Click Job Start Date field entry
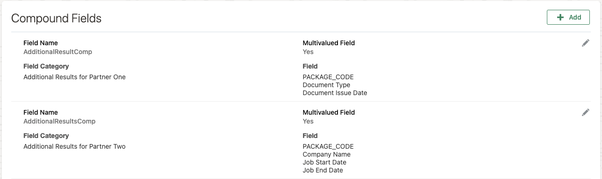The height and width of the screenshot is (179, 602). click(324, 162)
